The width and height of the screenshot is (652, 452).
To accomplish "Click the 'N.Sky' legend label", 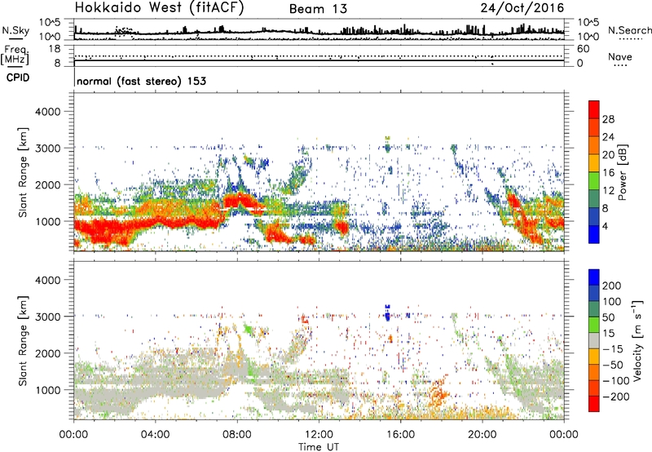I will (x=15, y=30).
